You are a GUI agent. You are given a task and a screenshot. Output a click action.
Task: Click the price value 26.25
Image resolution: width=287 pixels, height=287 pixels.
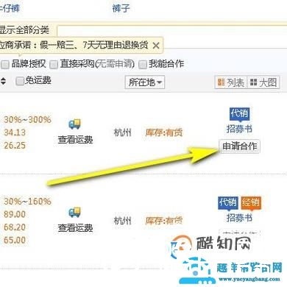pyautogui.click(x=15, y=146)
